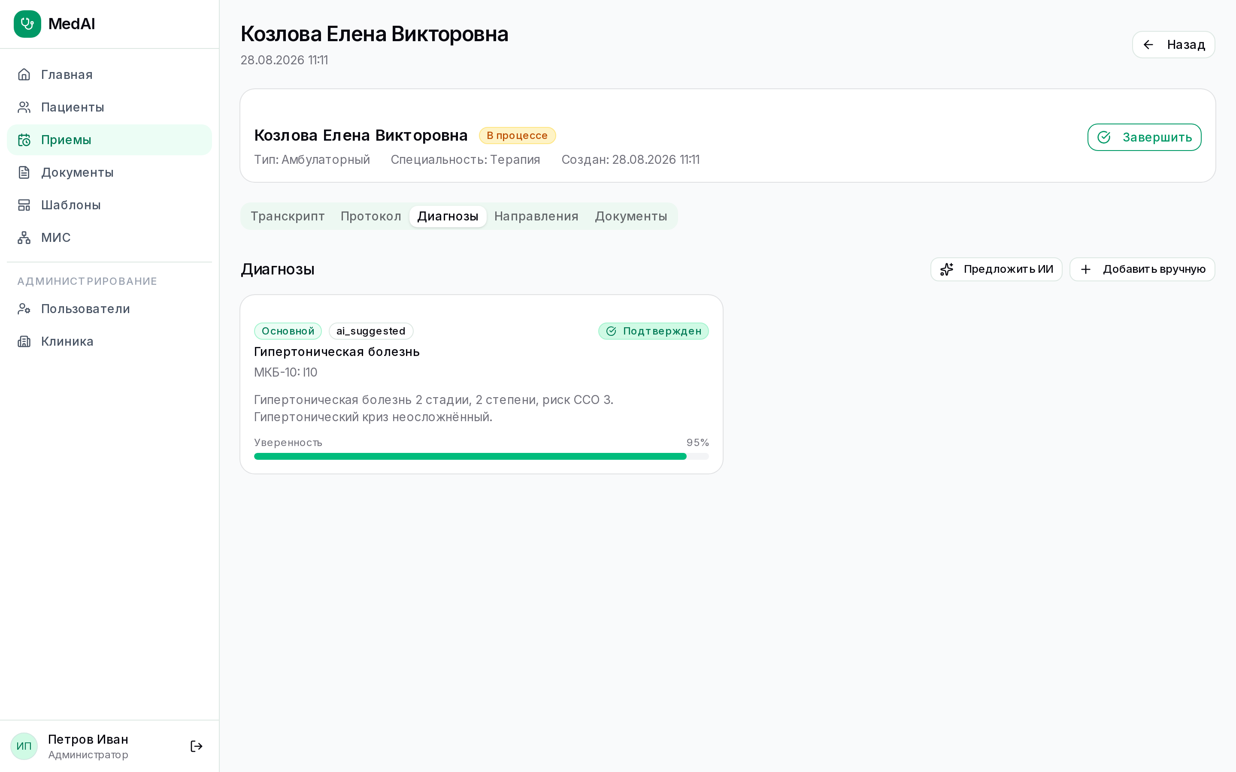The width and height of the screenshot is (1236, 772).
Task: Click the Пациенты people icon
Action: click(24, 107)
